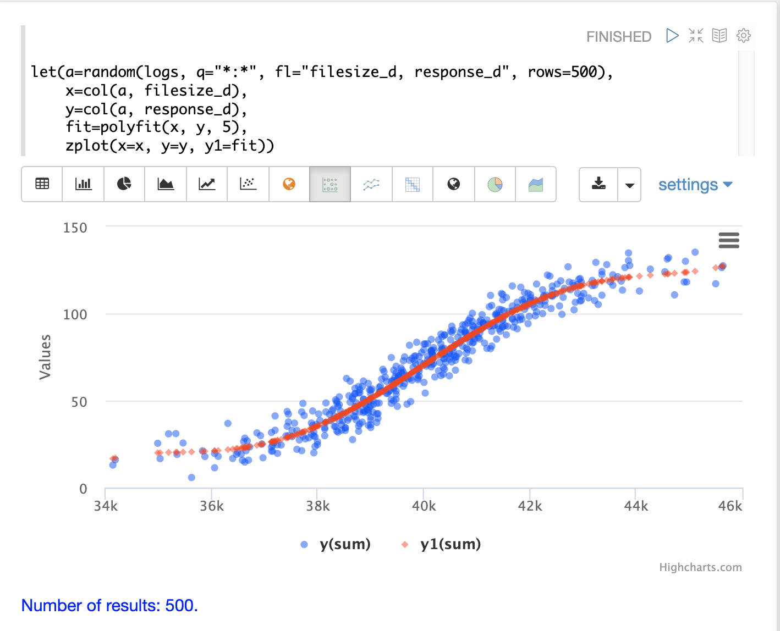The height and width of the screenshot is (631, 780).
Task: Switch to table view
Action: click(42, 184)
